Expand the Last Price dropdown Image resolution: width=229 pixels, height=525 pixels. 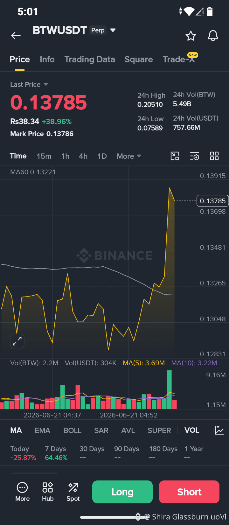[29, 84]
